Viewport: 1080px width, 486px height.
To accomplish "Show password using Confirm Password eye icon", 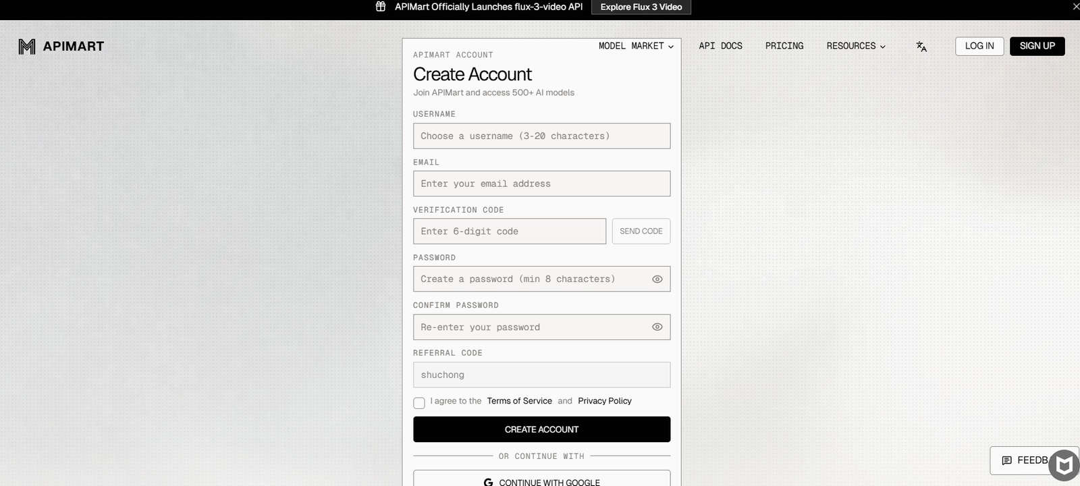I will click(657, 327).
